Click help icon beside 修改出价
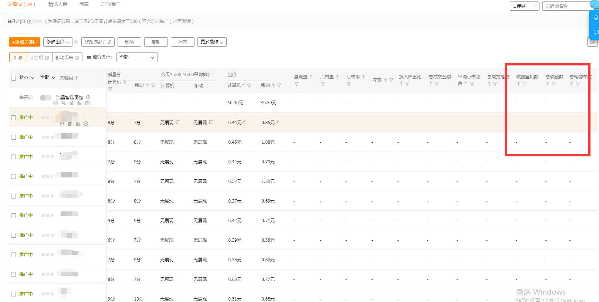Viewport: 599px width, 302px height. pos(76,42)
